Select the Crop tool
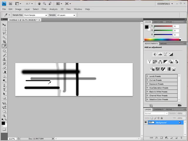Viewport: 188px width, 141px height. (4, 42)
